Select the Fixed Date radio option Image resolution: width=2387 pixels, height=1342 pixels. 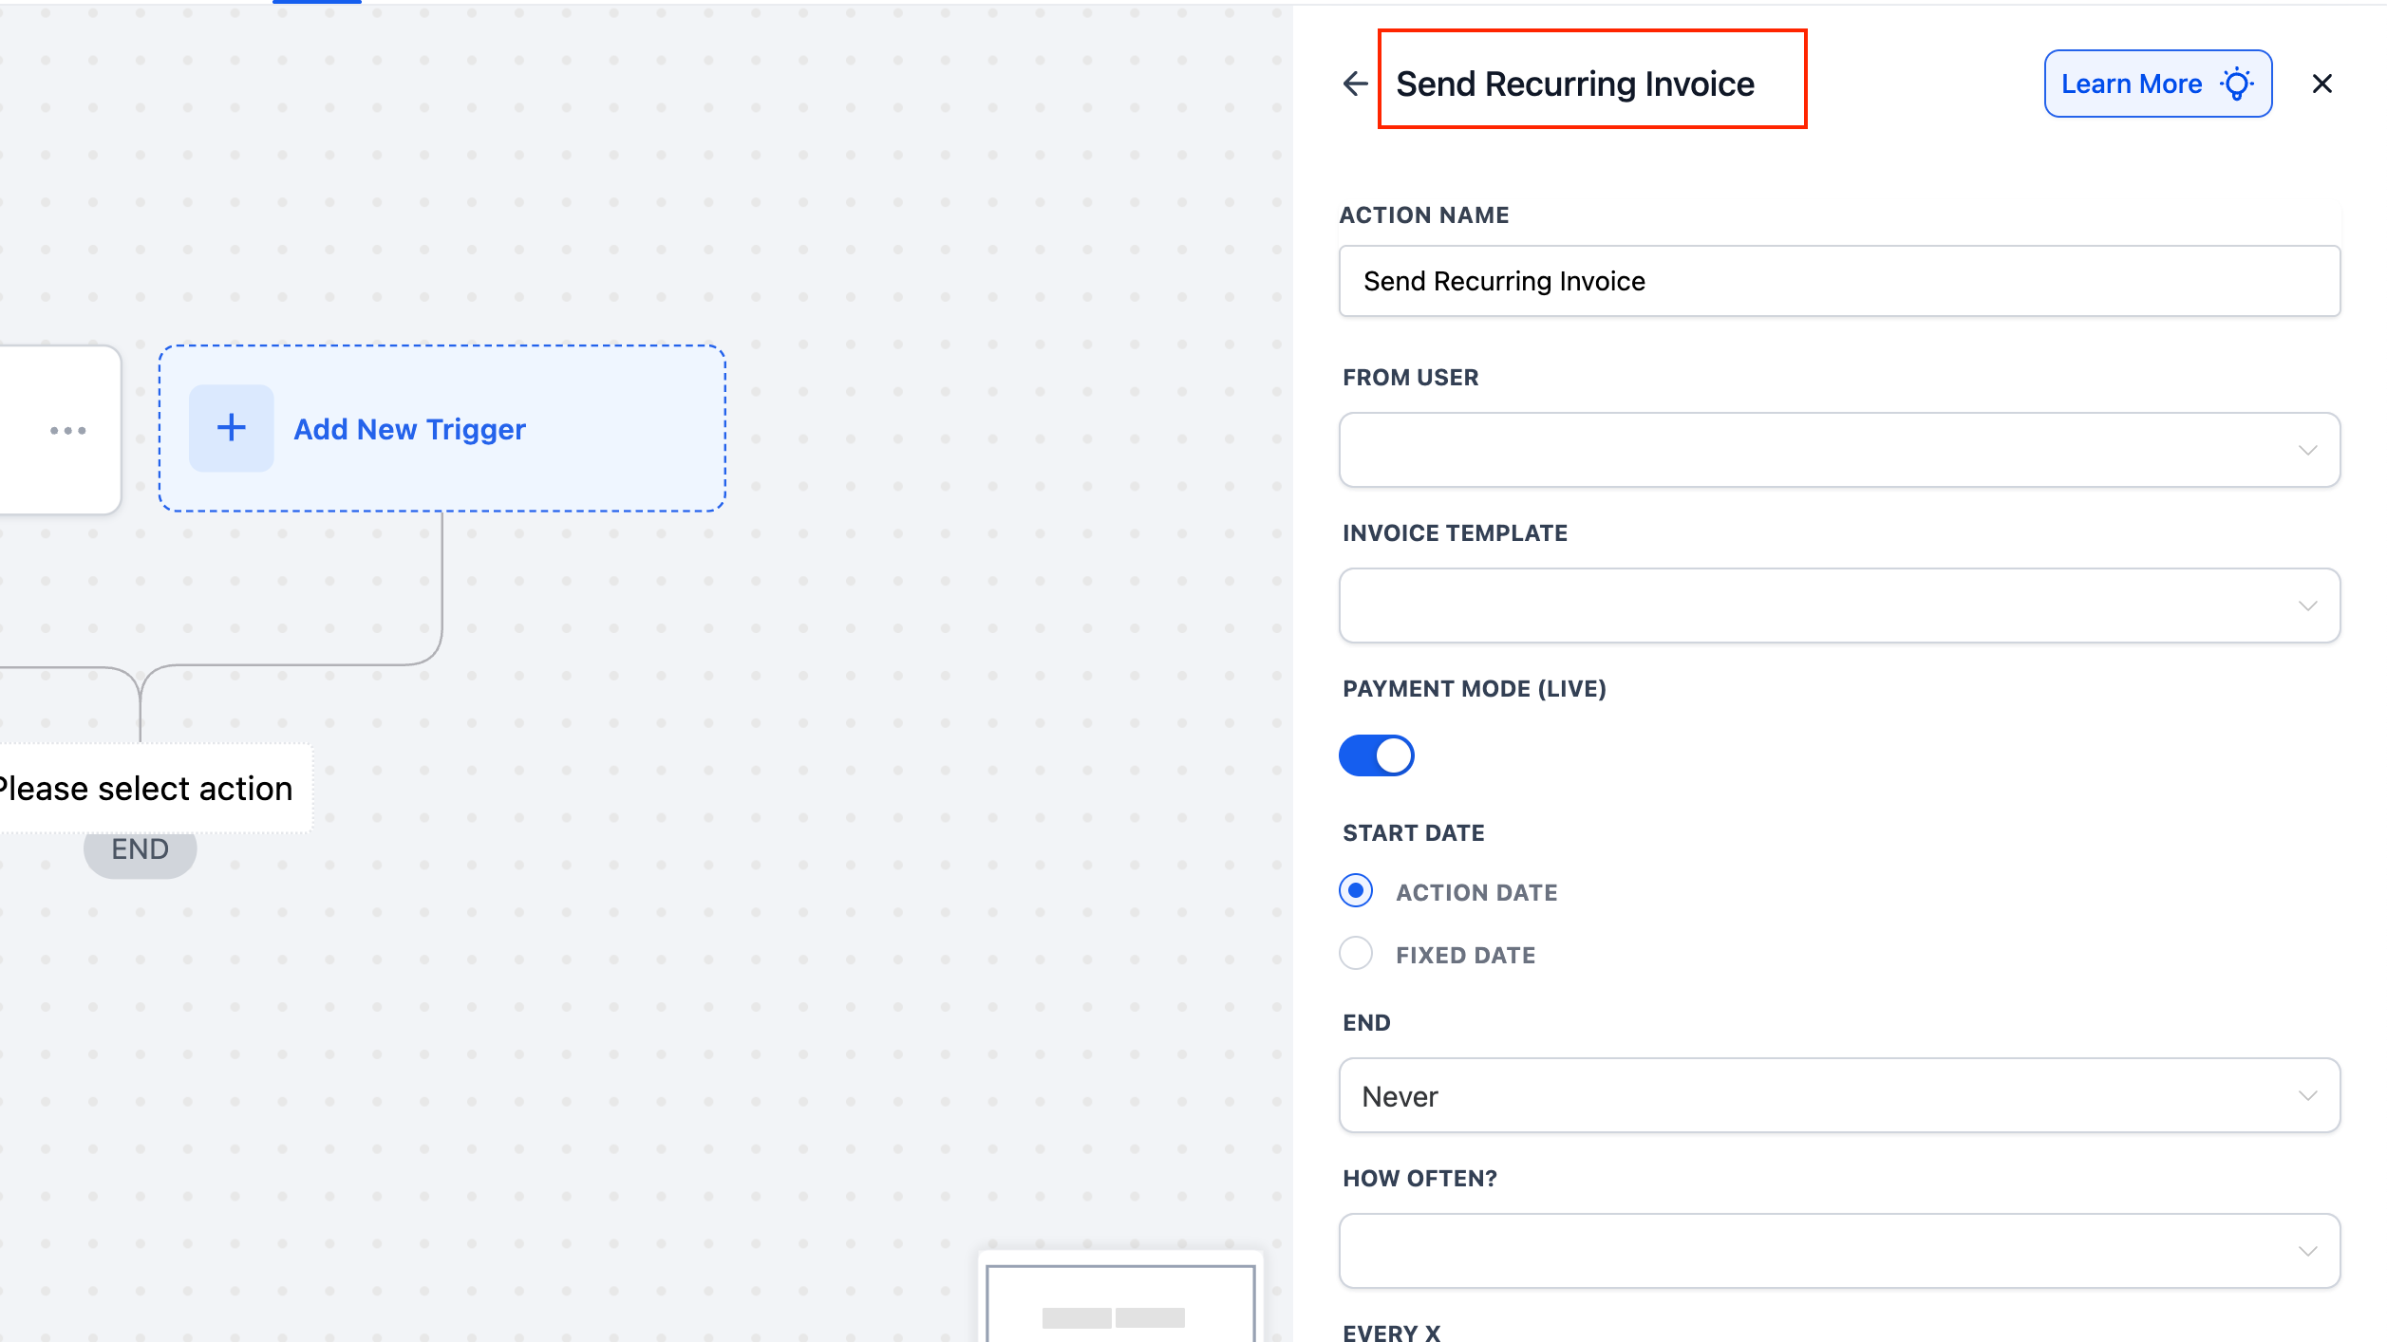coord(1355,953)
